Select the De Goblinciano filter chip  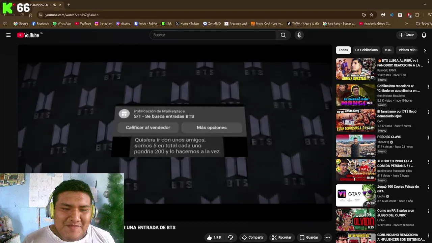point(366,50)
